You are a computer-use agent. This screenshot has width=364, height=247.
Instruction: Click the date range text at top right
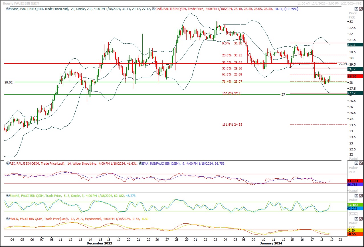click(329, 3)
